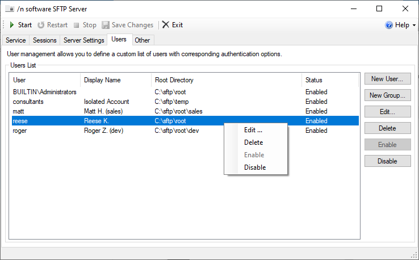Image resolution: width=419 pixels, height=260 pixels.
Task: Click the green Start play icon
Action: coord(12,25)
